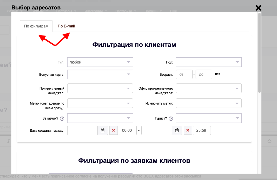Click the age 'до' input field
The width and height of the screenshot is (277, 180).
click(204, 74)
